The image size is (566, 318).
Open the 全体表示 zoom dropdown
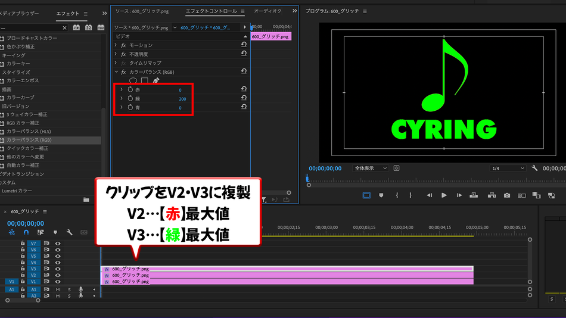pos(370,168)
